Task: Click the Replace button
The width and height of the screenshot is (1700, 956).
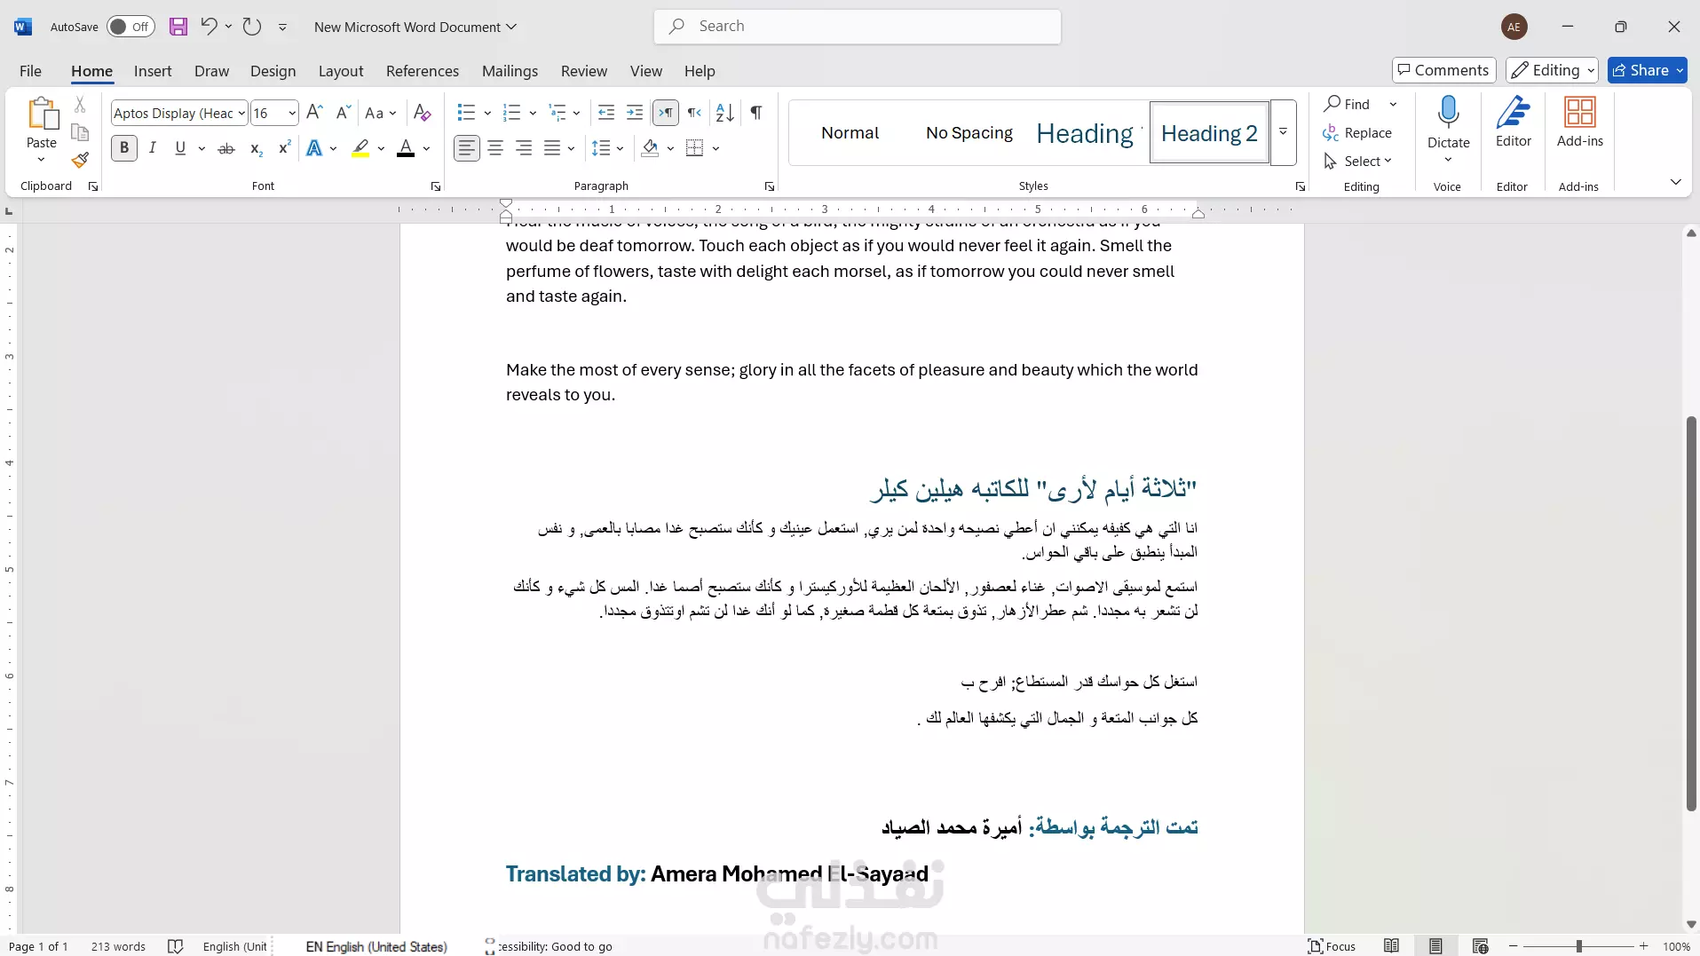Action: click(x=1357, y=133)
